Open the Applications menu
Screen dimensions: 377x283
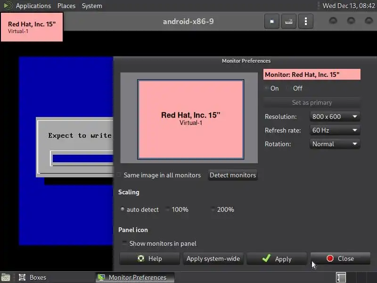[33, 6]
